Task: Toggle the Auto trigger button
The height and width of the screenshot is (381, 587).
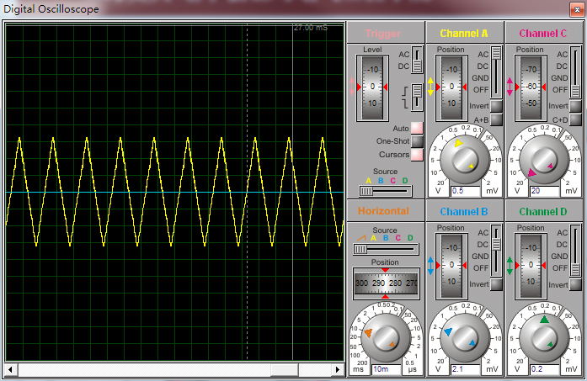Action: coord(416,128)
